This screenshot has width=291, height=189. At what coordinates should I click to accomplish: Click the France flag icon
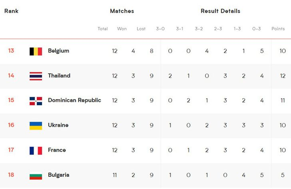pyautogui.click(x=36, y=150)
